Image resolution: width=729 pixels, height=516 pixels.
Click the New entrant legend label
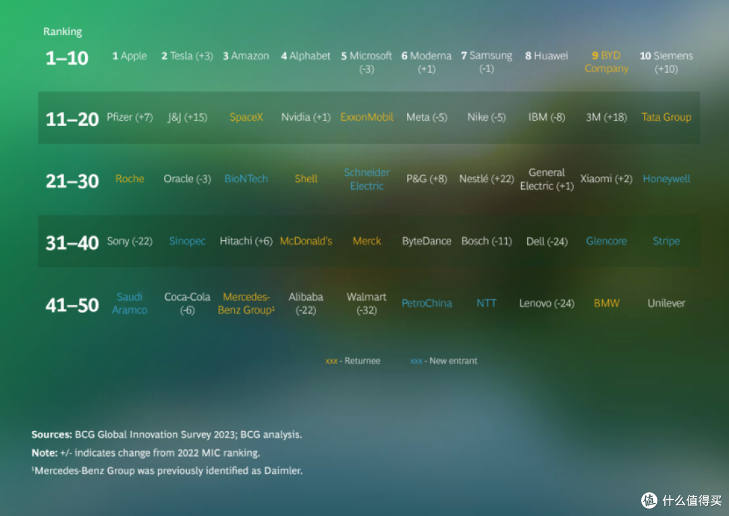(443, 361)
